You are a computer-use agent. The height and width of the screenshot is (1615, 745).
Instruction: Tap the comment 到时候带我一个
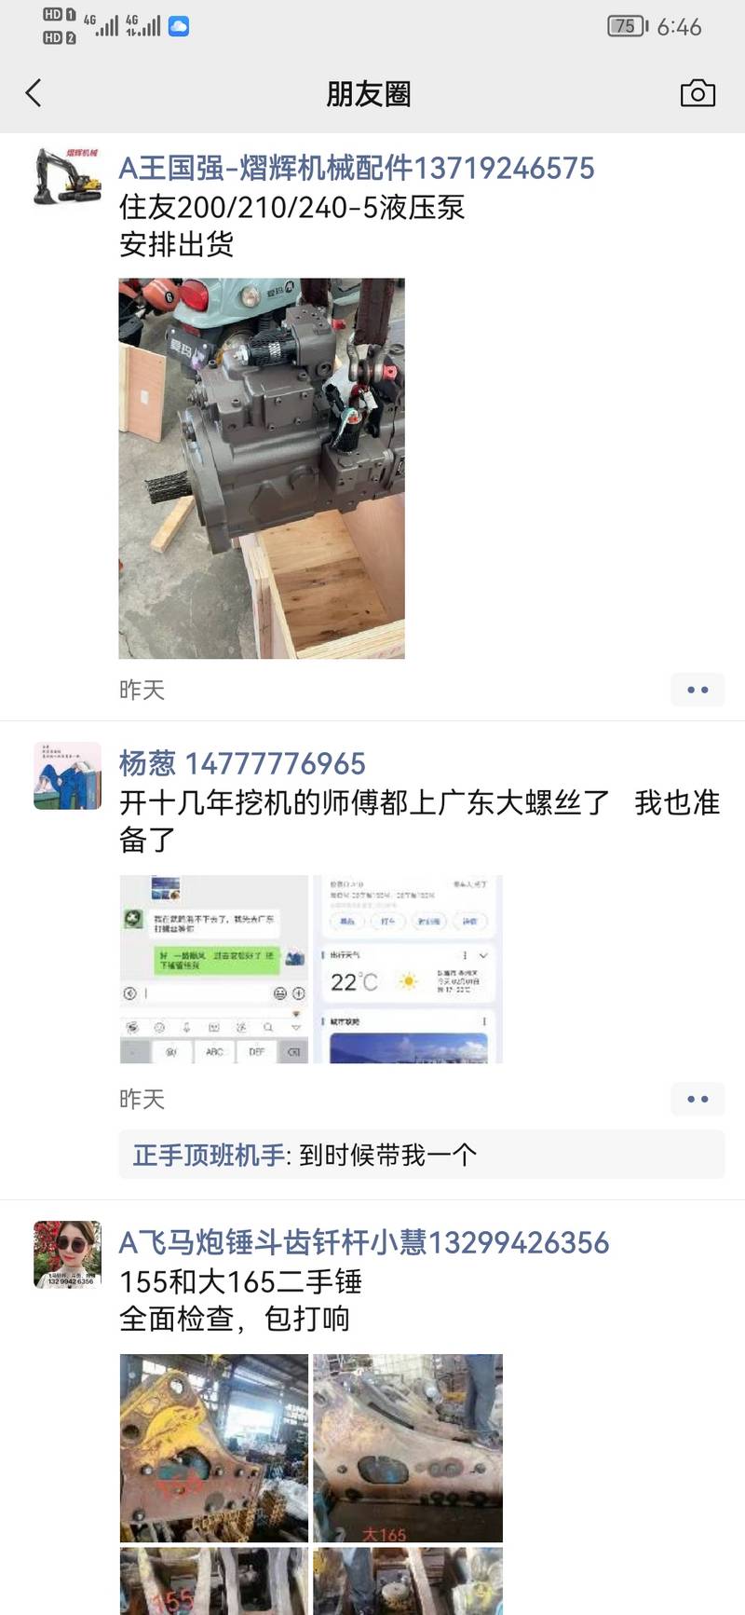coord(388,1155)
